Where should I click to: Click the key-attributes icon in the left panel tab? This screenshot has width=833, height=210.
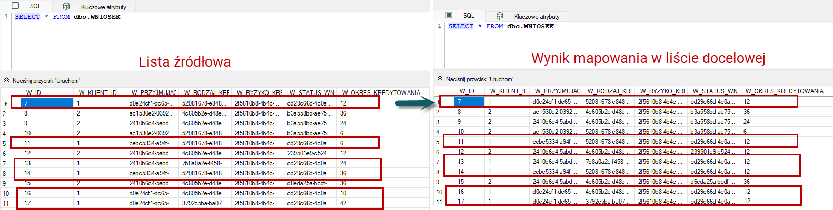tap(66, 7)
